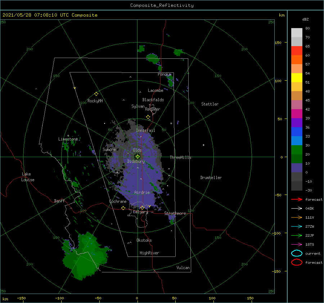Click the white light-gray 80 dBZ swatch
The width and height of the screenshot is (324, 303).
click(x=297, y=33)
